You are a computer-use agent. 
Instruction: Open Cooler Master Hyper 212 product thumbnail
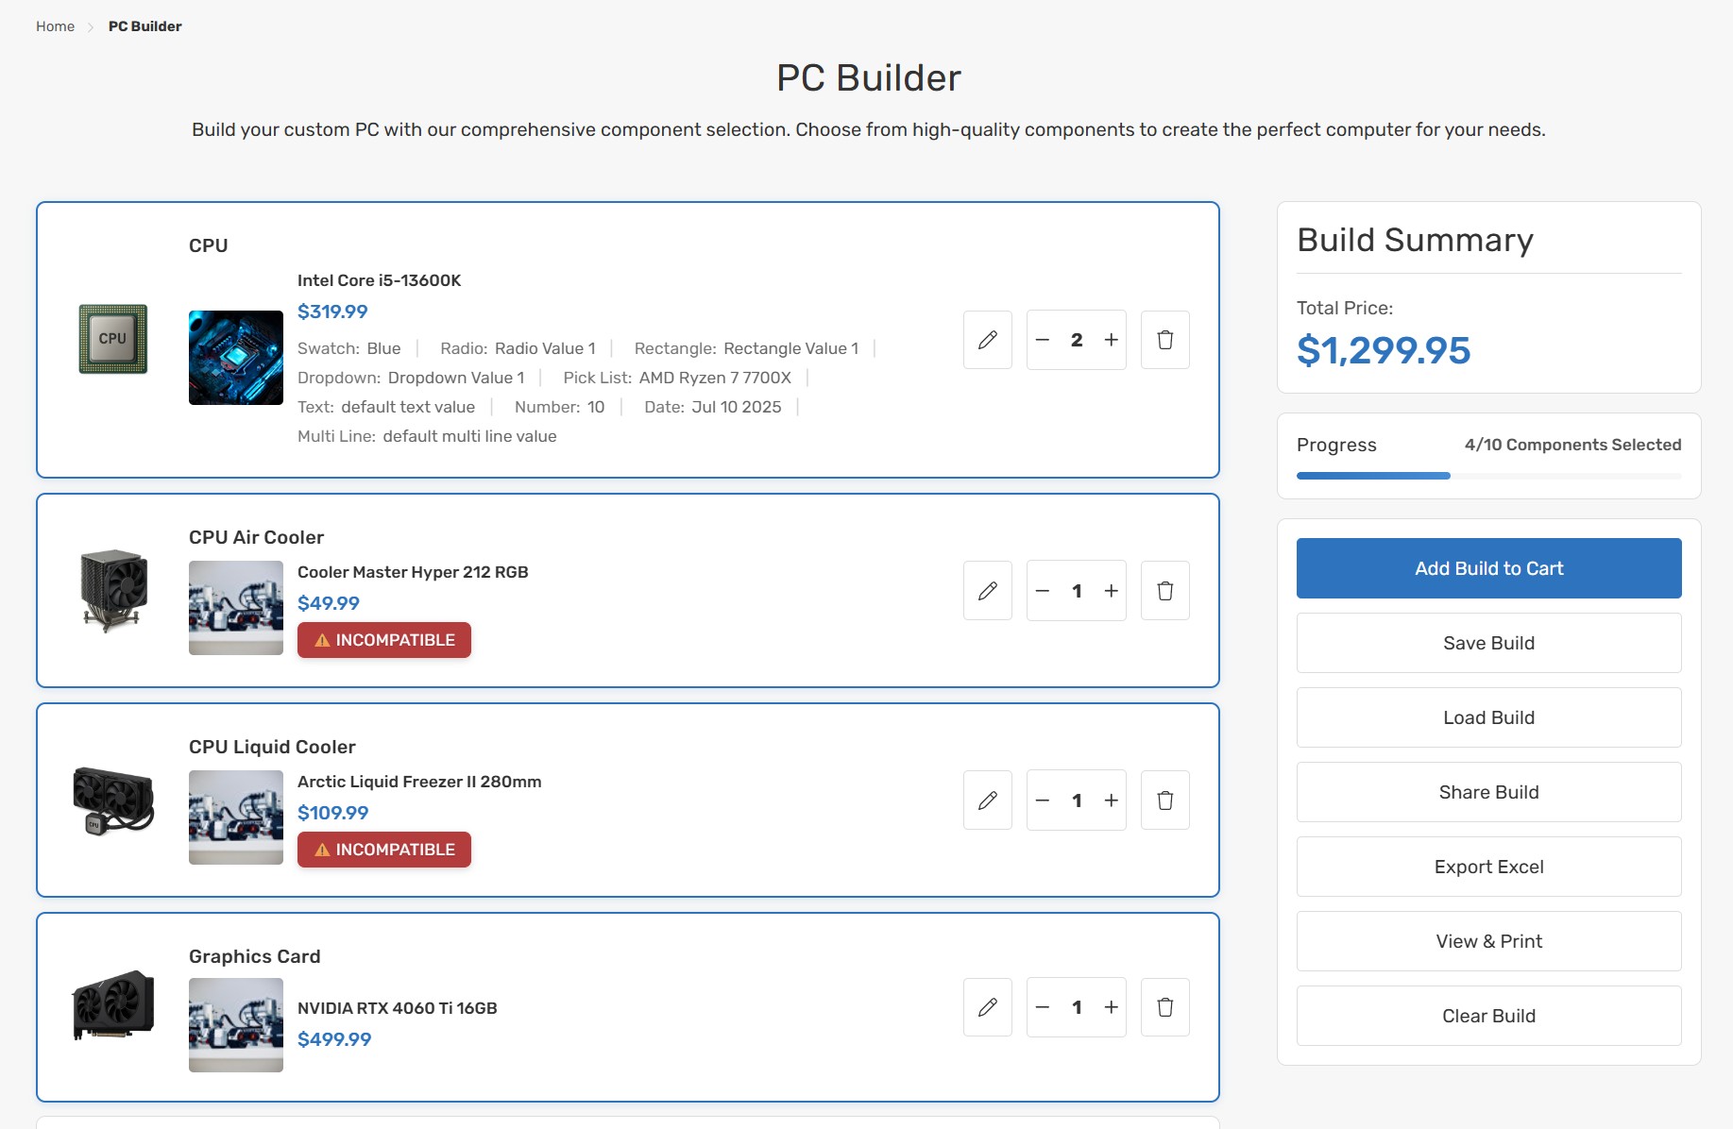coord(236,608)
